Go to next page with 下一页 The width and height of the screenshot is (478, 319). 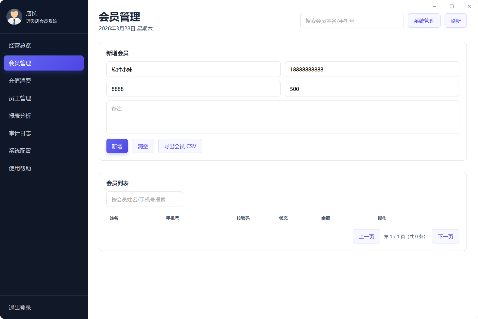pos(445,236)
